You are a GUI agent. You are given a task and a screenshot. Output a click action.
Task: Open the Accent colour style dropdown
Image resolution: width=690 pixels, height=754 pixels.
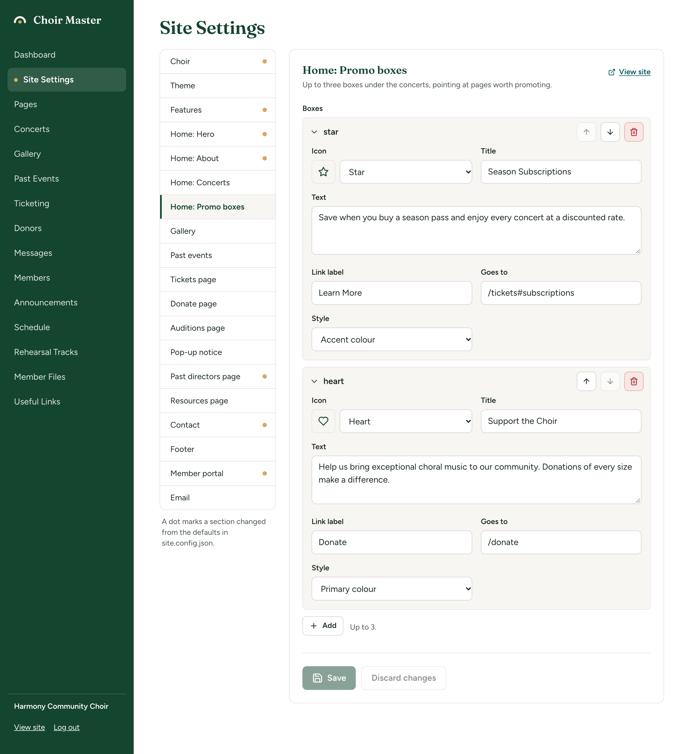pos(392,339)
